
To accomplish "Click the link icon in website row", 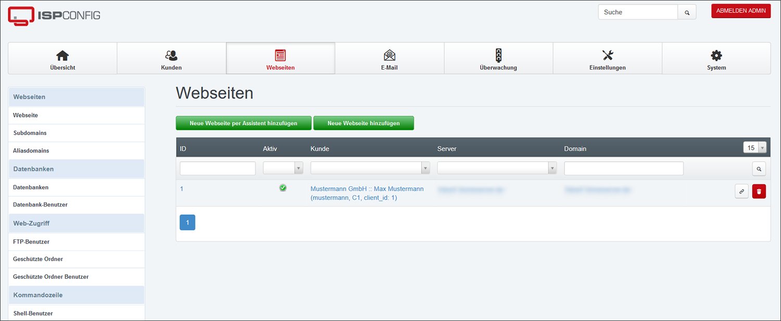I will coord(742,191).
